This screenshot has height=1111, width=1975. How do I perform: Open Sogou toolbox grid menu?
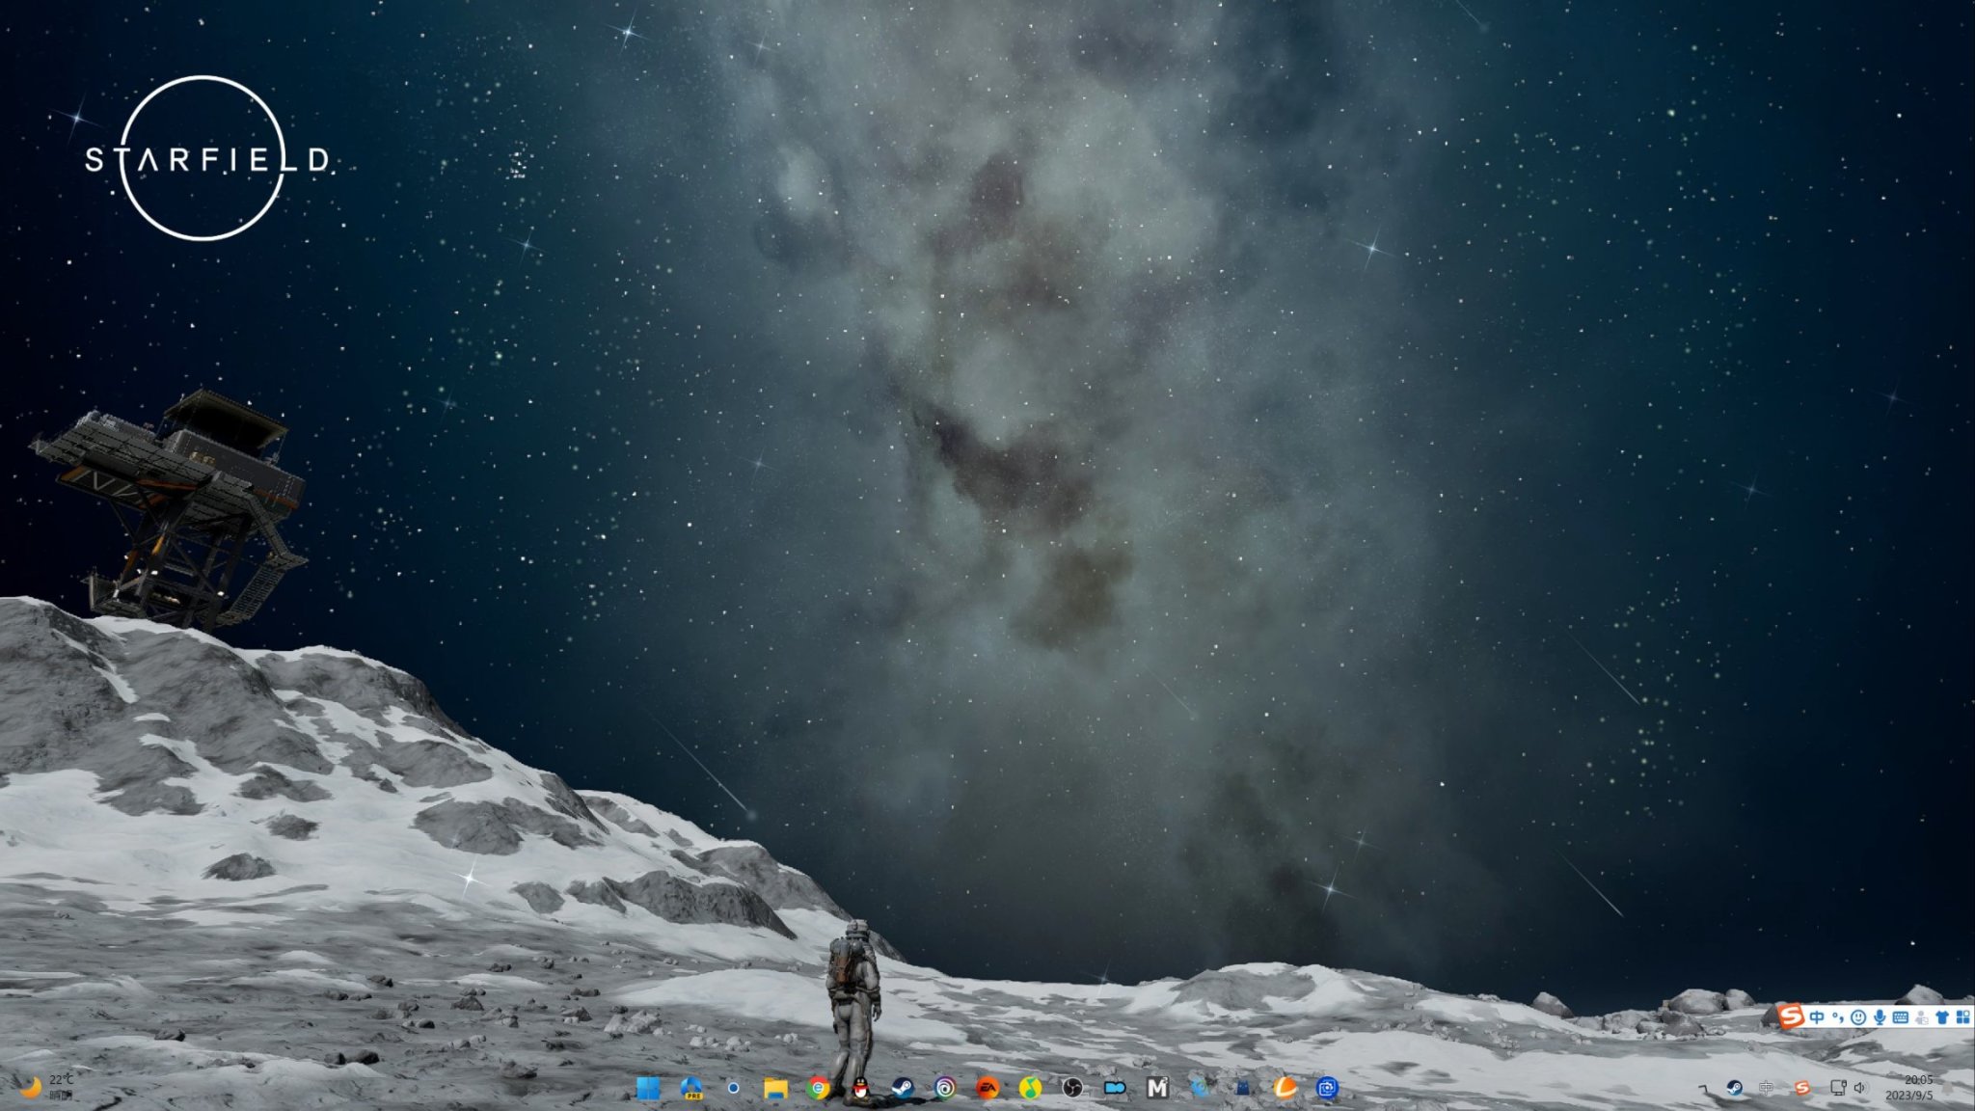coord(1962,1017)
